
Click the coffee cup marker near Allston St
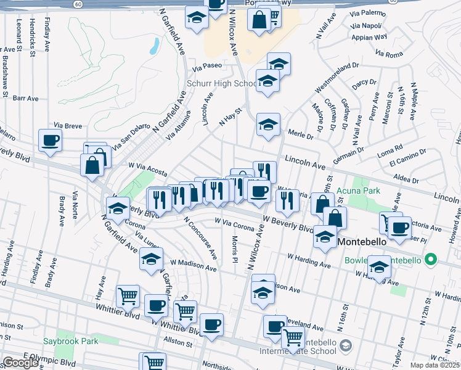point(211,327)
